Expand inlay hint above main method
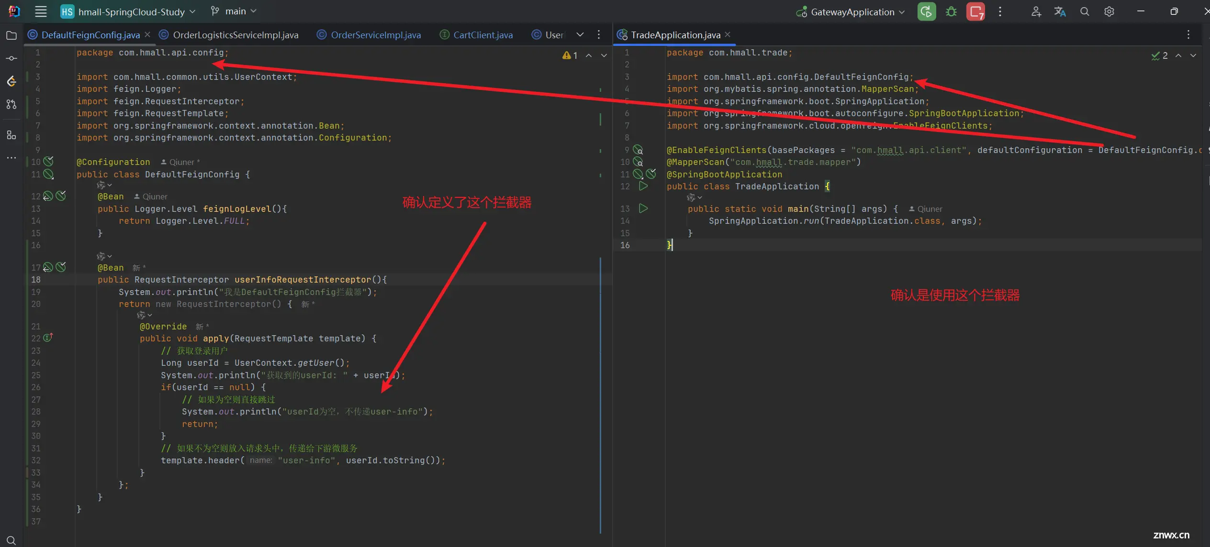 [x=695, y=197]
